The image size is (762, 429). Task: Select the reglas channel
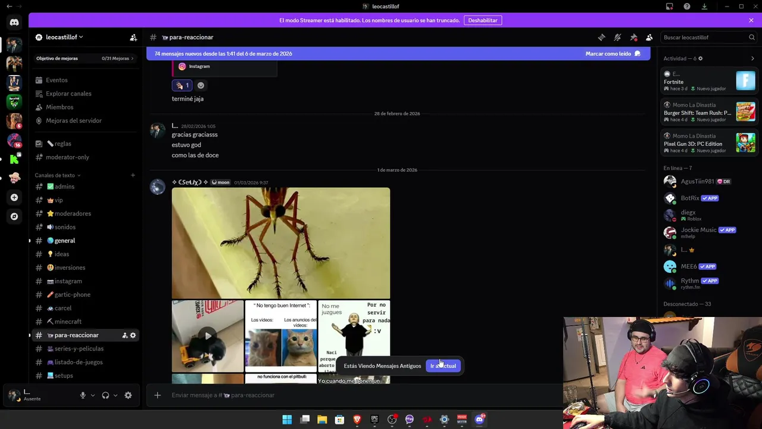click(85, 144)
